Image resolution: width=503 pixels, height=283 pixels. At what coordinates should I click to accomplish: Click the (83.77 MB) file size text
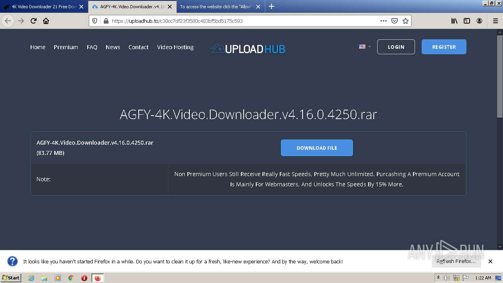[x=50, y=153]
